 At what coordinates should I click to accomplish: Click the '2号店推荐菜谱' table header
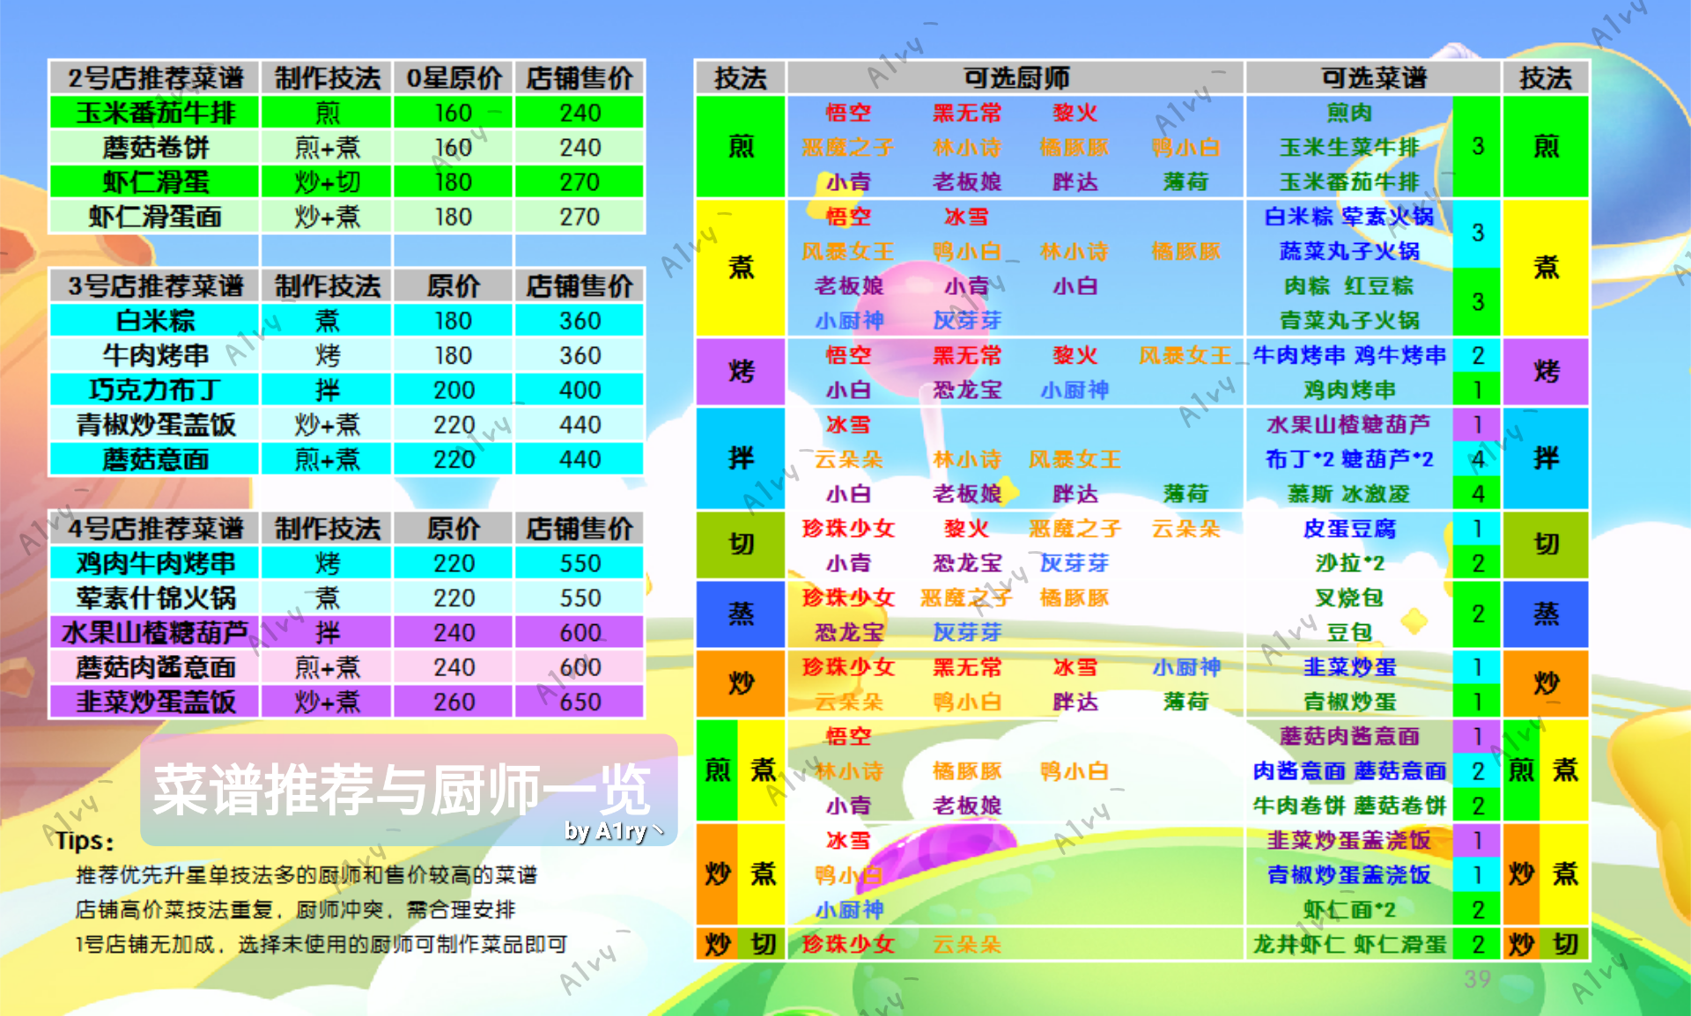pyautogui.click(x=155, y=77)
